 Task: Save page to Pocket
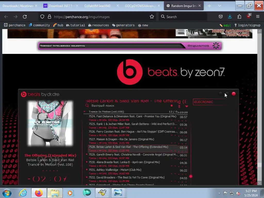tap(221, 17)
